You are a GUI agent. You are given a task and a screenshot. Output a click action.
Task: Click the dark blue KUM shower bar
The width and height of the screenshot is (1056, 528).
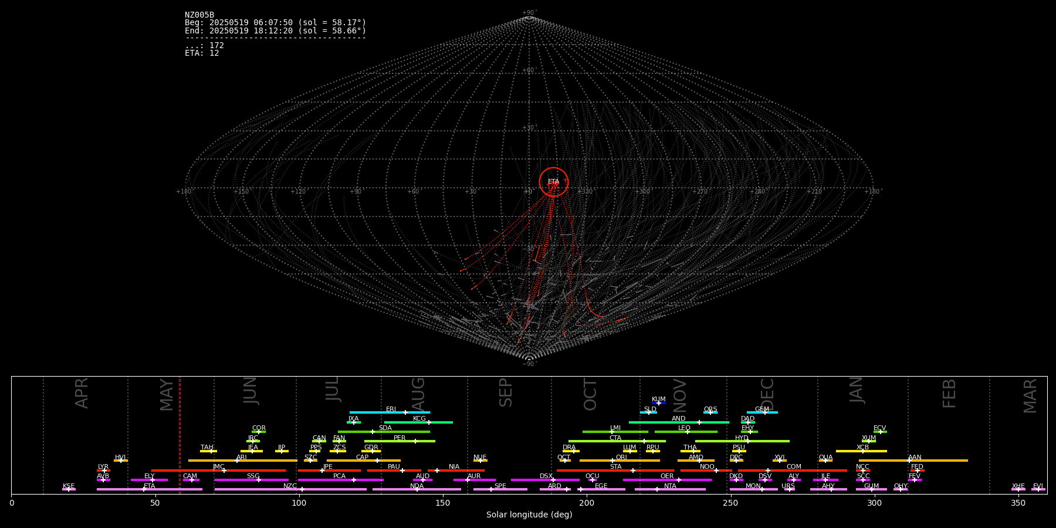[659, 403]
